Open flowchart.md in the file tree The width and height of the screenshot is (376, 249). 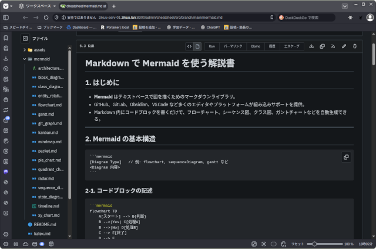(x=49, y=105)
